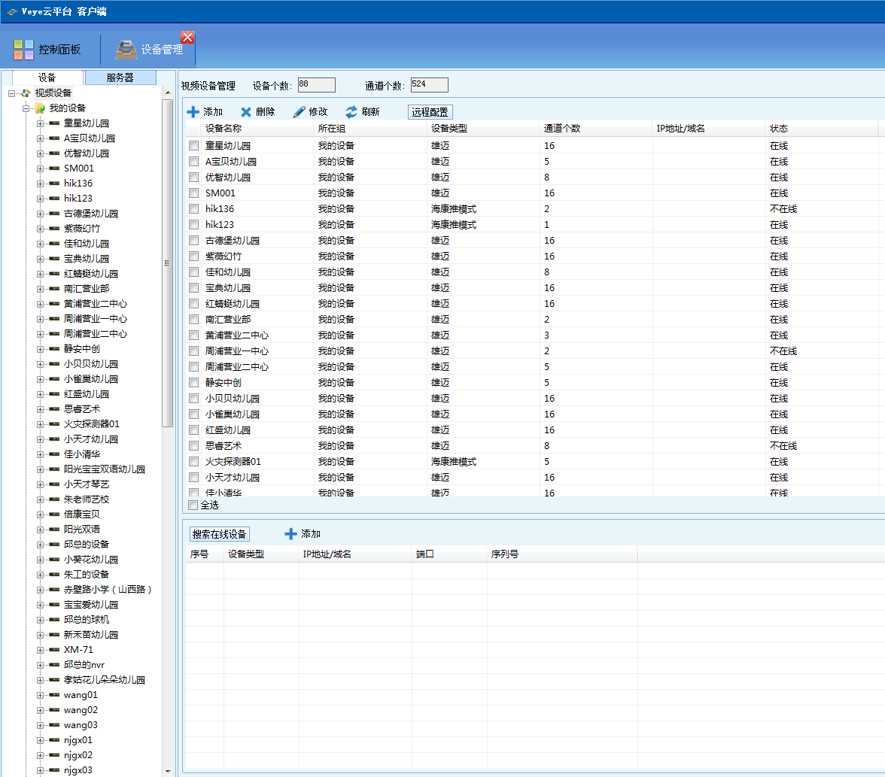Expand the SM001 tree node
Viewport: 885px width, 777px height.
tap(40, 168)
